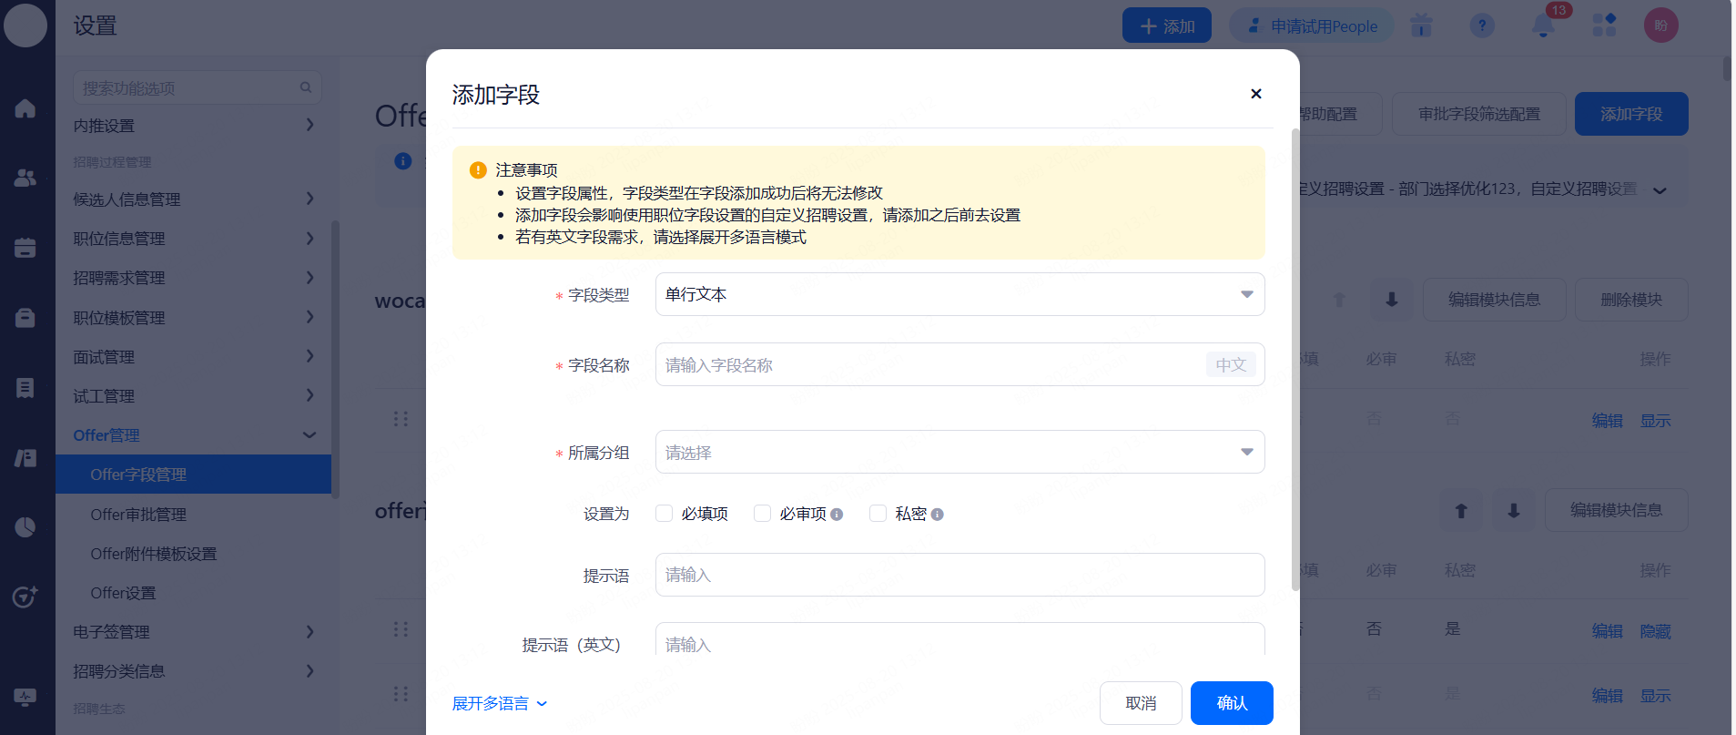Expand 面试管理 menu item
Image resolution: width=1736 pixels, height=735 pixels.
193,357
